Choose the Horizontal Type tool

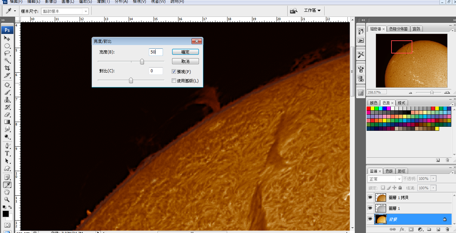7,153
